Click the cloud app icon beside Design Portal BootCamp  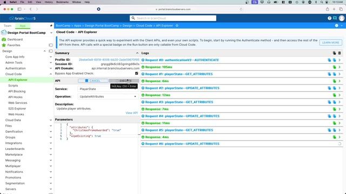click(4, 32)
